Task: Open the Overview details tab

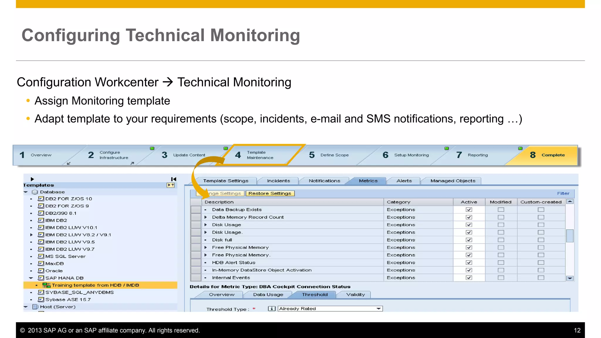Action: click(x=222, y=295)
